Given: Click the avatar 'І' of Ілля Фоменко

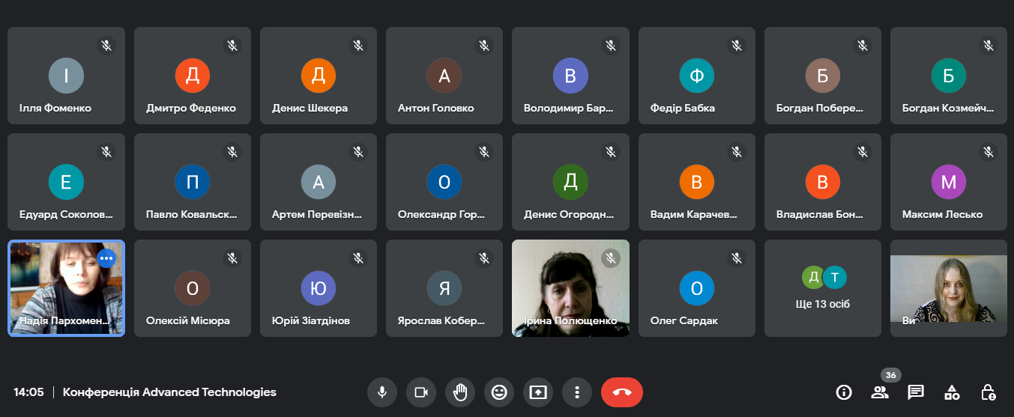Looking at the screenshot, I should pos(66,76).
